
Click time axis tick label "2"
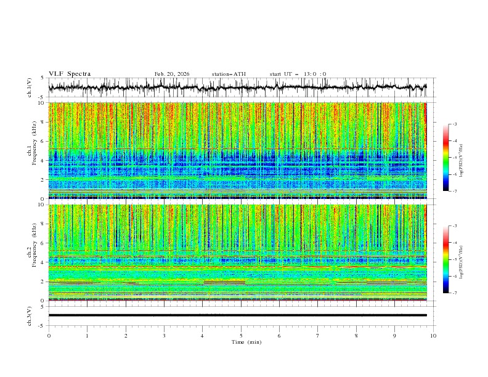click(126, 336)
